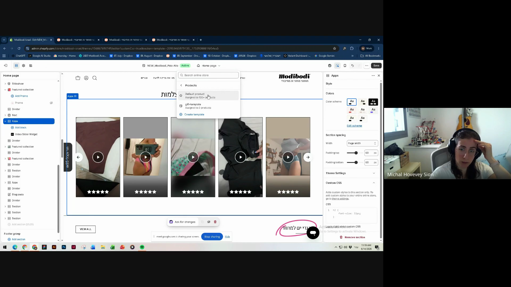Click the undo arrow in the editor

tap(352, 66)
